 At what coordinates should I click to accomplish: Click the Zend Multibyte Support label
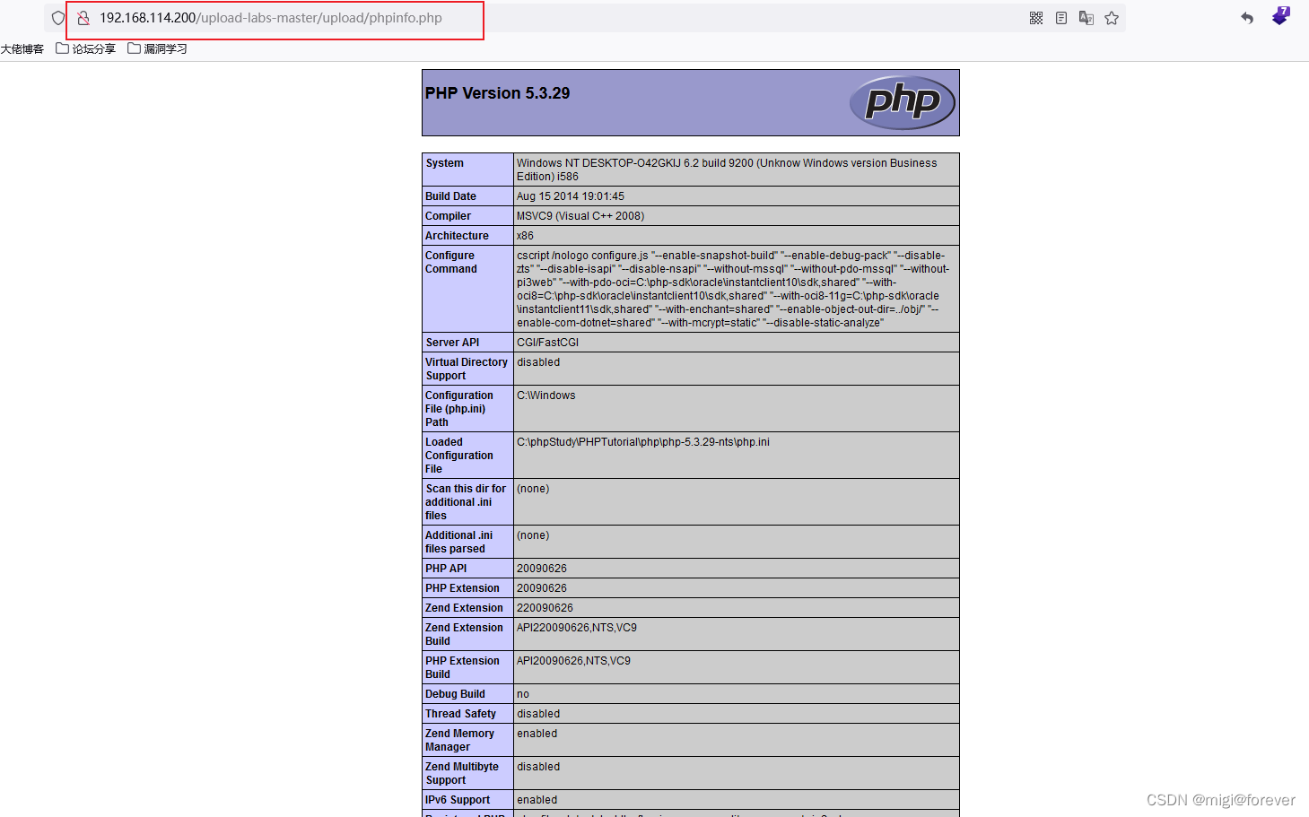point(462,773)
